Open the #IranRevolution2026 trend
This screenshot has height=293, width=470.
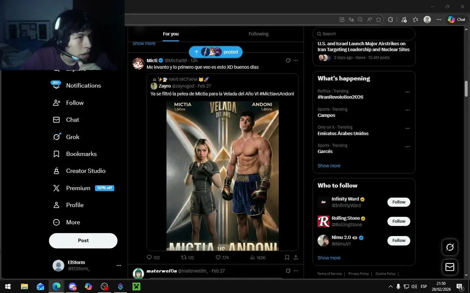click(340, 97)
